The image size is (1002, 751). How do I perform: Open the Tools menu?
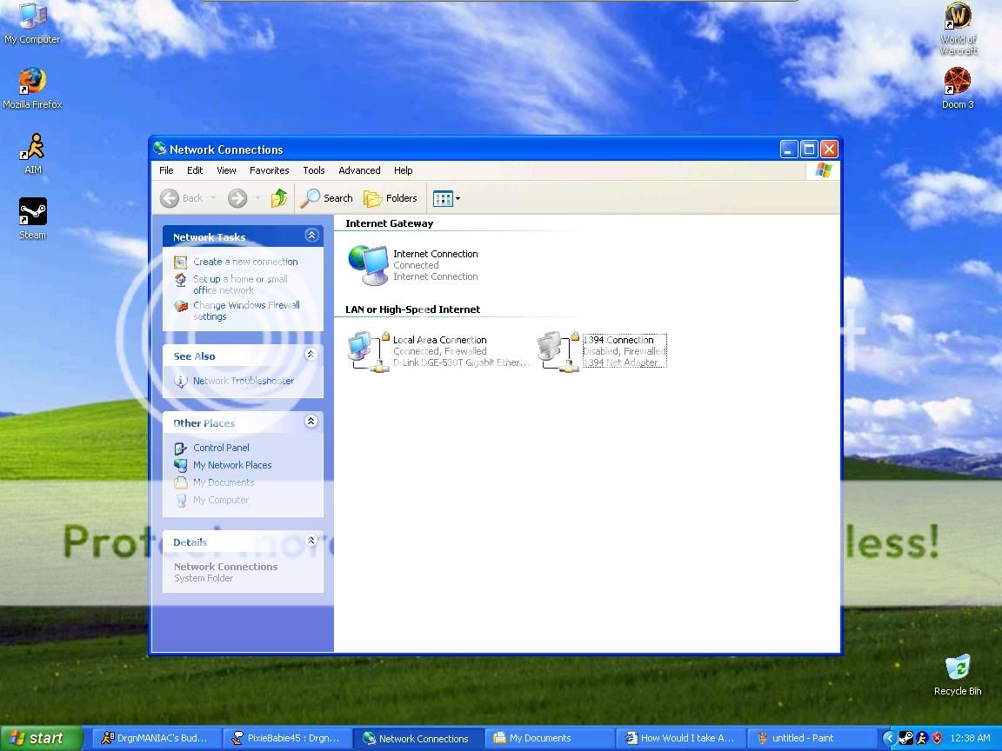(314, 170)
